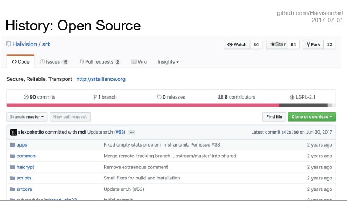The image size is (347, 201).
Task: Open the Pull requests tab
Action: tap(100, 62)
